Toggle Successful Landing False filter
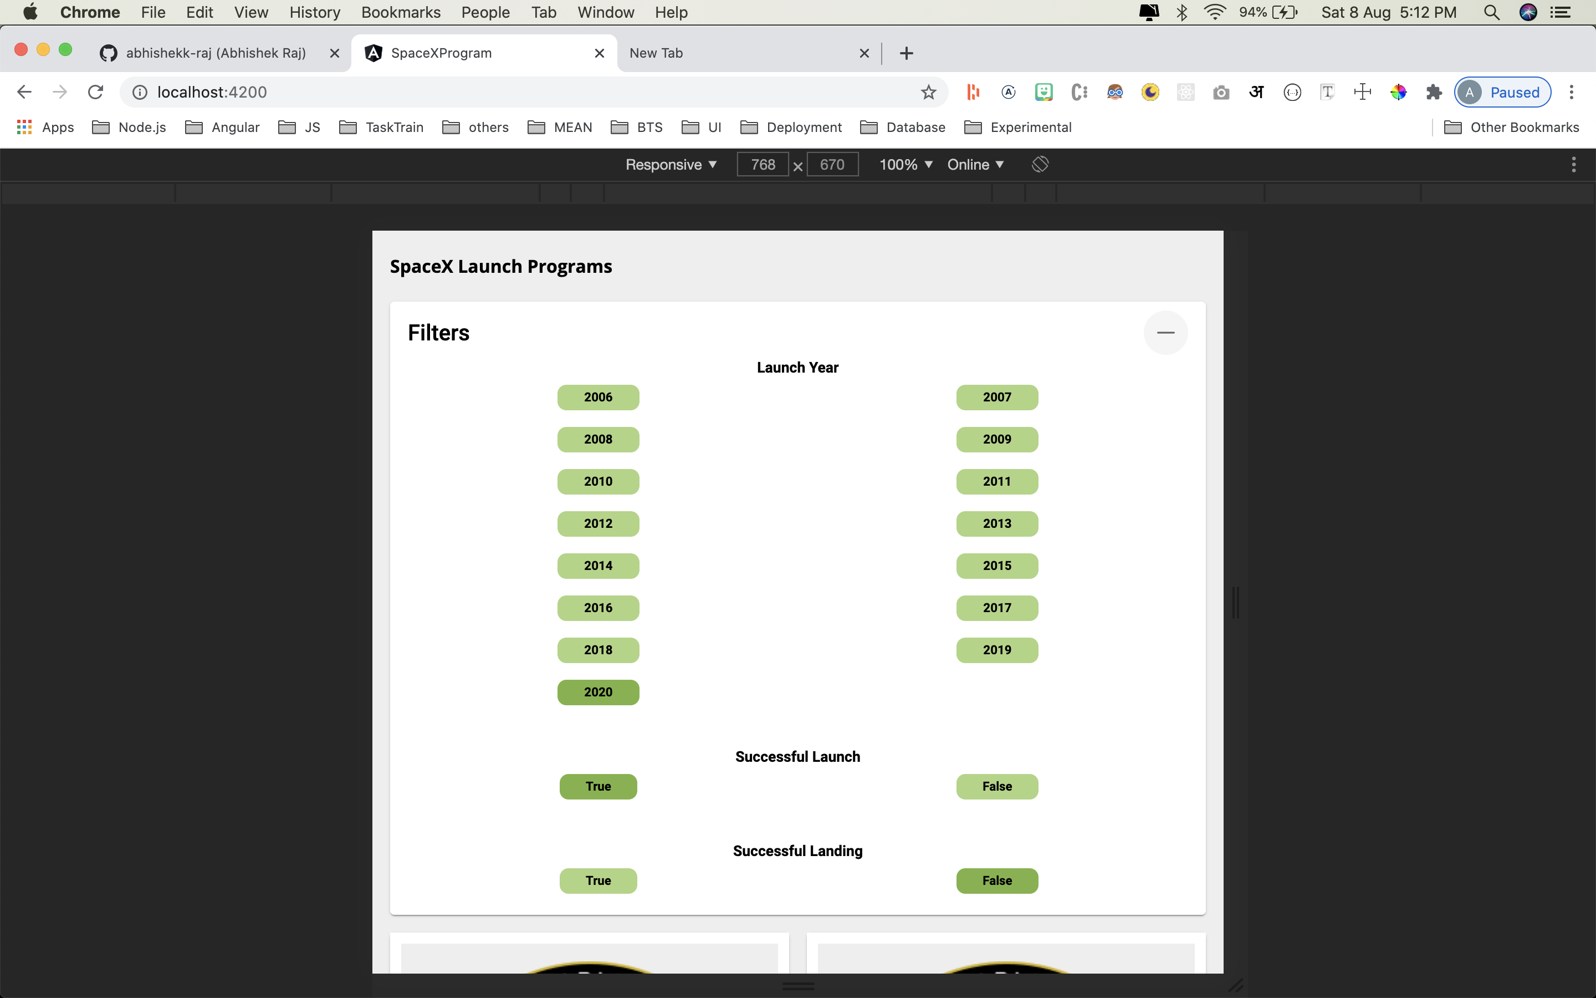The height and width of the screenshot is (998, 1596). pos(996,880)
